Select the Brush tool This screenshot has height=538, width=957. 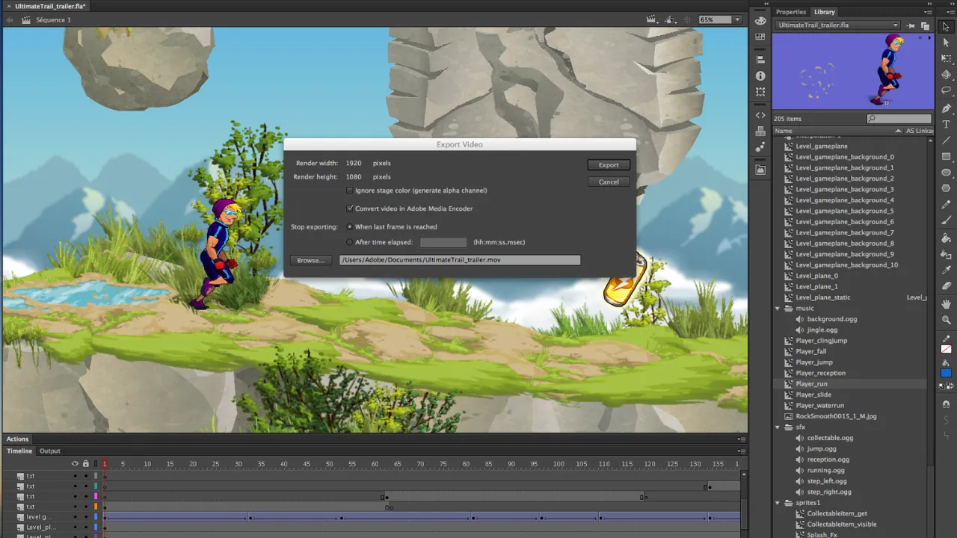[946, 220]
